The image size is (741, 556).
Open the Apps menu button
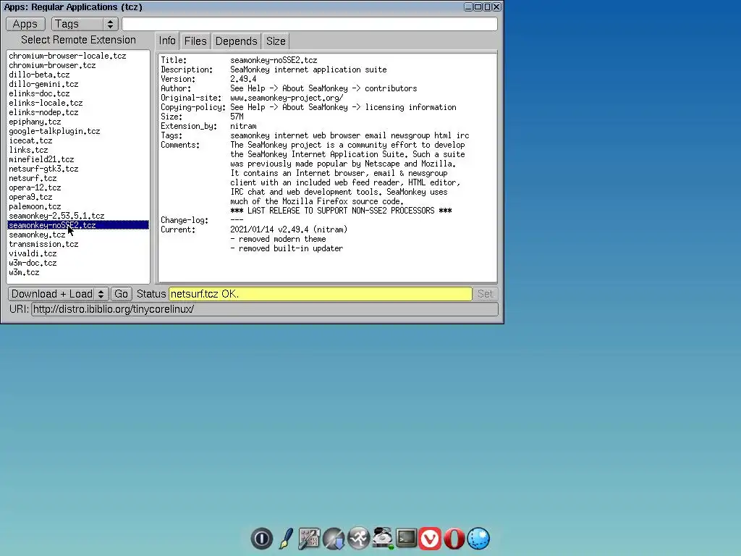click(x=25, y=24)
